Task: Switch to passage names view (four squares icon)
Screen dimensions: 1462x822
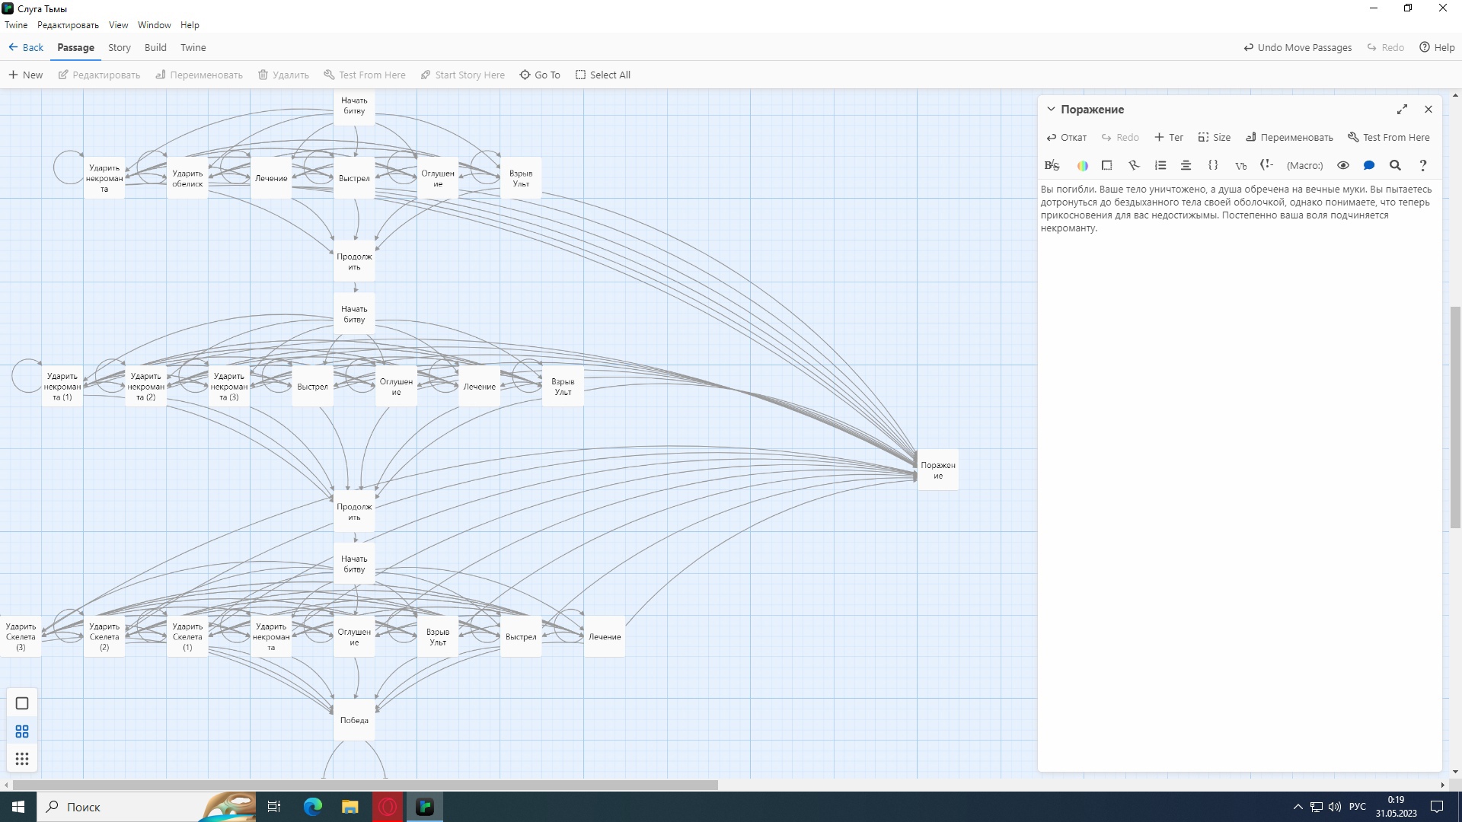Action: click(22, 731)
